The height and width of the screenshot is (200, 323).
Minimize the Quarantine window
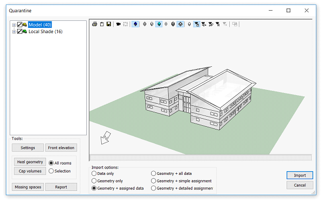coord(271,11)
